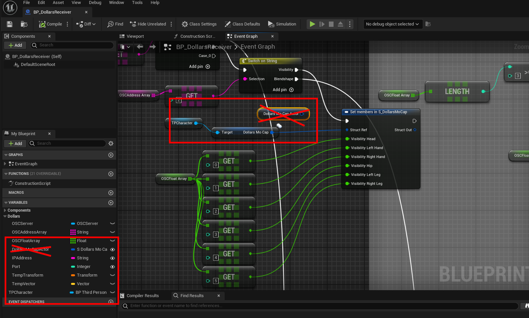Screen dimensions: 529x318
Task: Click the Compile button
Action: point(50,24)
